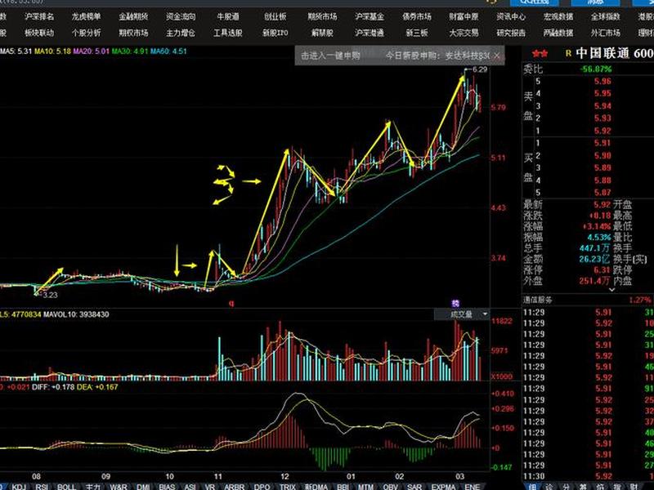Close the 新股申购 notification banner
This screenshot has width=654, height=490.
click(x=496, y=56)
